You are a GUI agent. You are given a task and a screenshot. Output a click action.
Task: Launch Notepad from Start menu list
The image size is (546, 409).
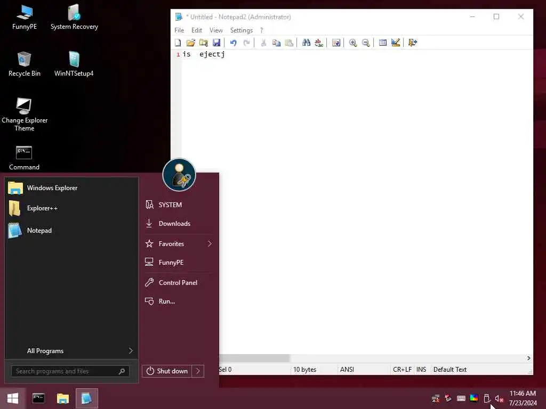[x=71, y=230]
